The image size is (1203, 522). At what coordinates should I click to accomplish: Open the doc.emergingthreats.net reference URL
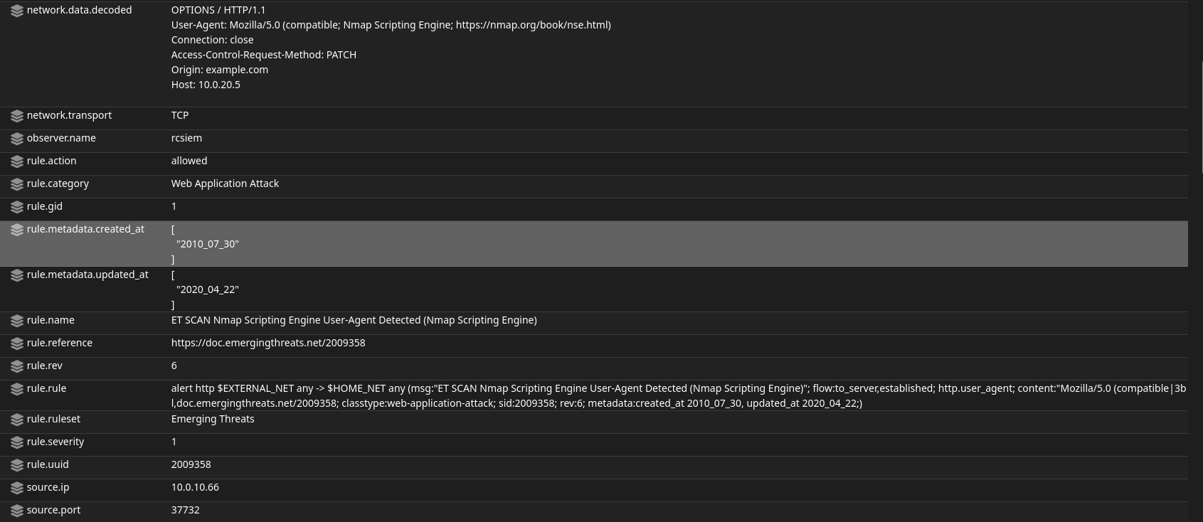pyautogui.click(x=268, y=343)
